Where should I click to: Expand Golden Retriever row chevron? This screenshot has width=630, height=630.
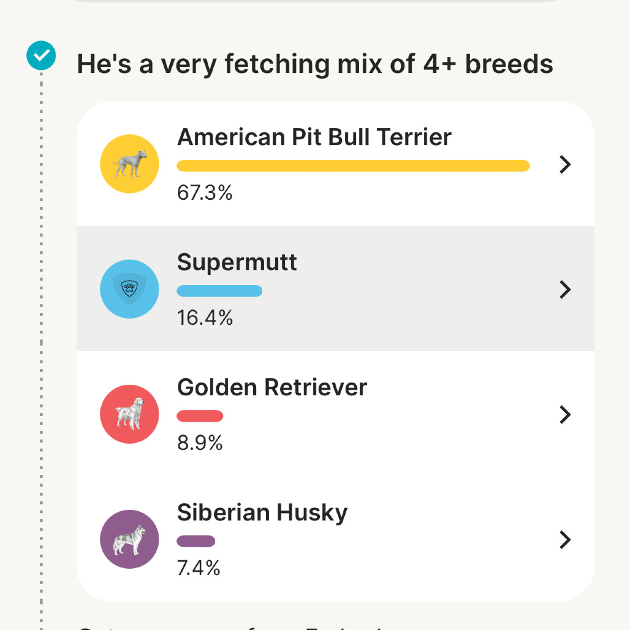tap(565, 415)
